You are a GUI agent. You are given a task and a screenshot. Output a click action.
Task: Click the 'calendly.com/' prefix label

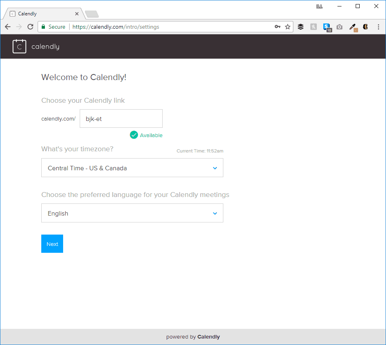(58, 119)
